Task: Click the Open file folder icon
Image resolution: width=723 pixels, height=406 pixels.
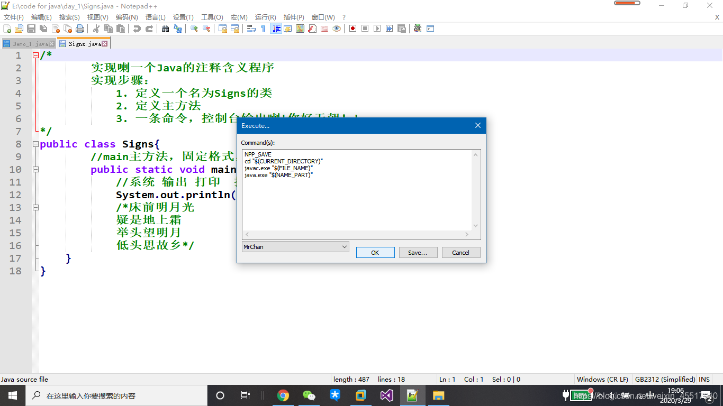Action: click(19, 29)
